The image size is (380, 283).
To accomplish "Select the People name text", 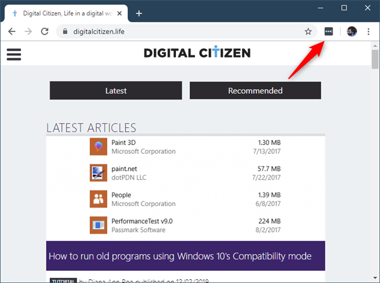I will pos(121,195).
